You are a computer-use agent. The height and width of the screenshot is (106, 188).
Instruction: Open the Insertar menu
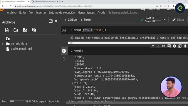41,12
